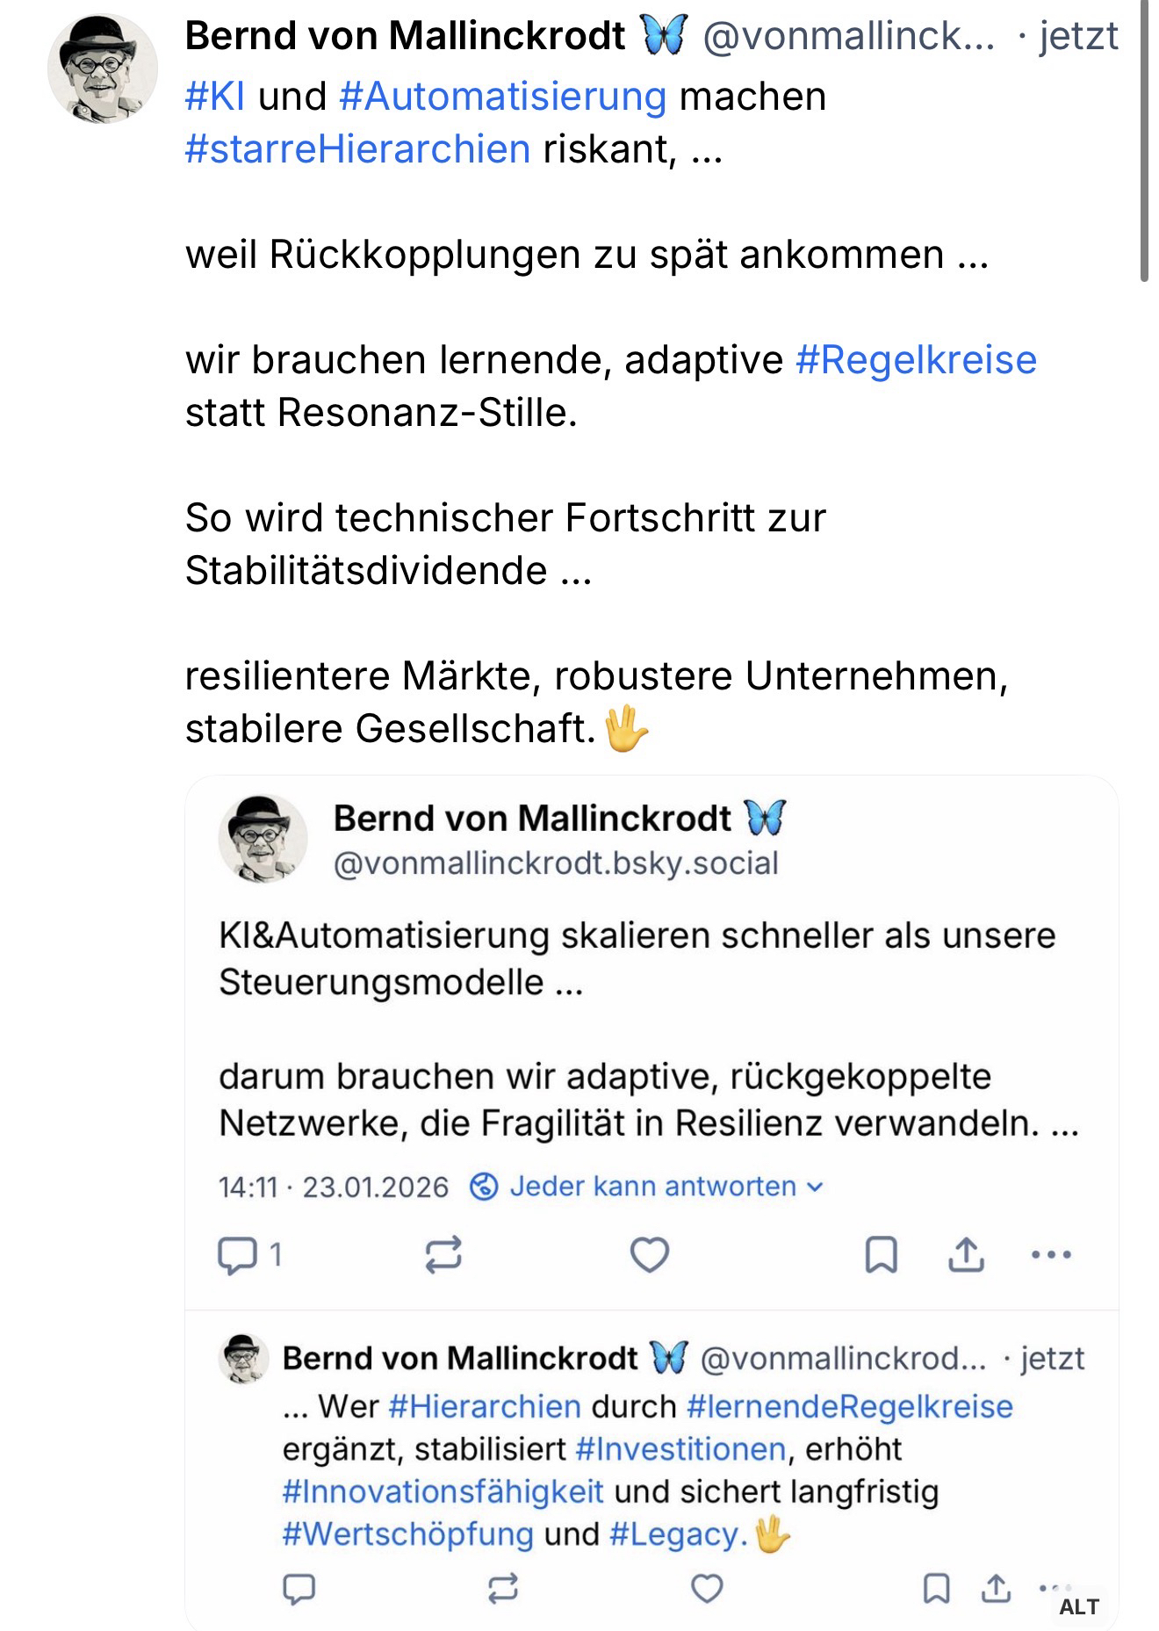The image size is (1159, 1631).
Task: Open the #lernendeRegelkreise hashtag
Action: (849, 1406)
